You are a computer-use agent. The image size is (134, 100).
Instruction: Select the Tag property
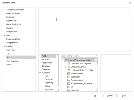coord(8,54)
